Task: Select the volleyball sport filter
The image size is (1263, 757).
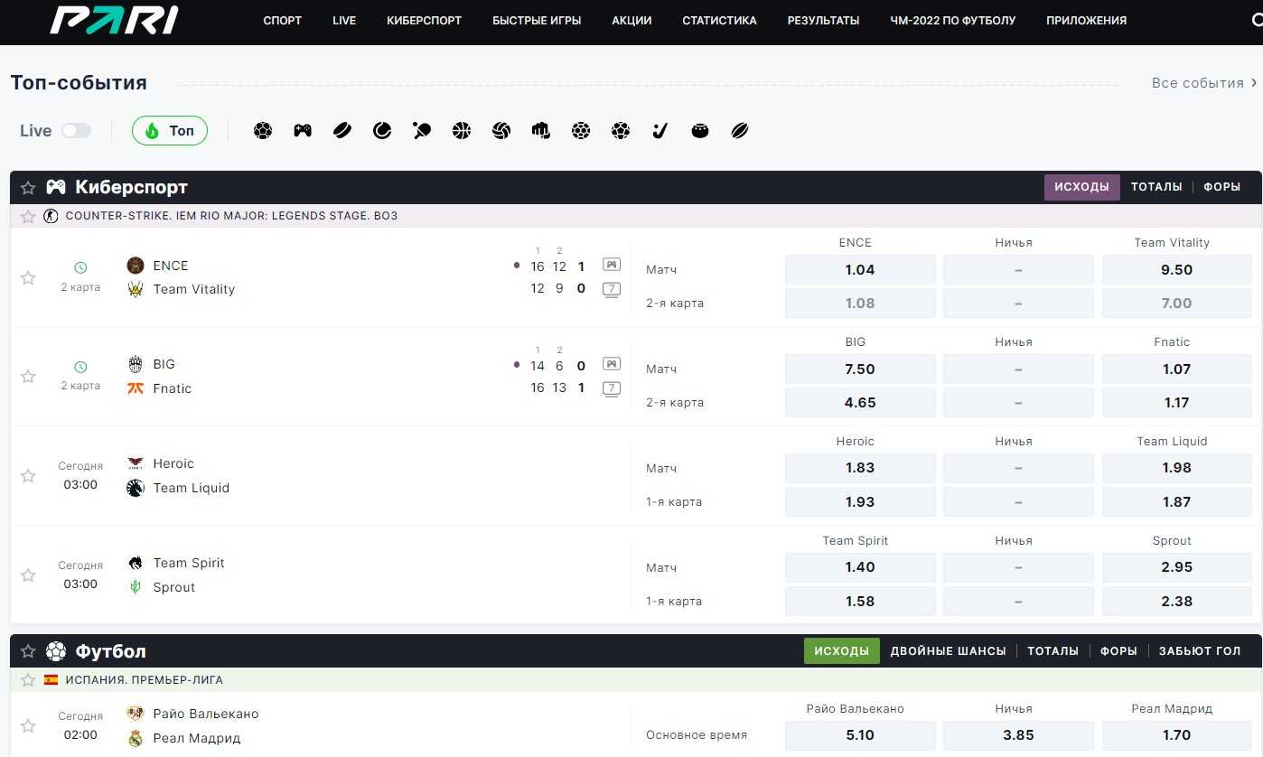Action: click(x=501, y=131)
